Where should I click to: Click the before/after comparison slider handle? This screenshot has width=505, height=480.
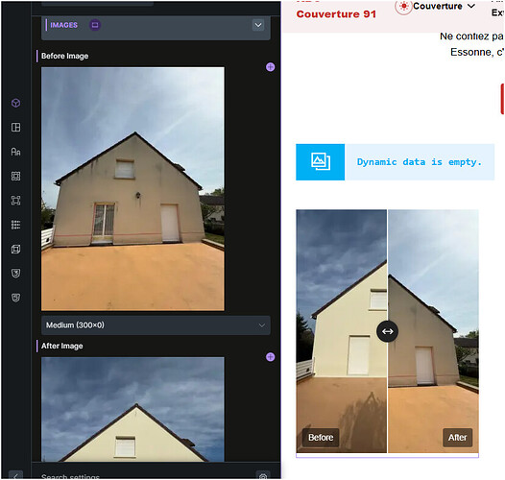(x=388, y=331)
